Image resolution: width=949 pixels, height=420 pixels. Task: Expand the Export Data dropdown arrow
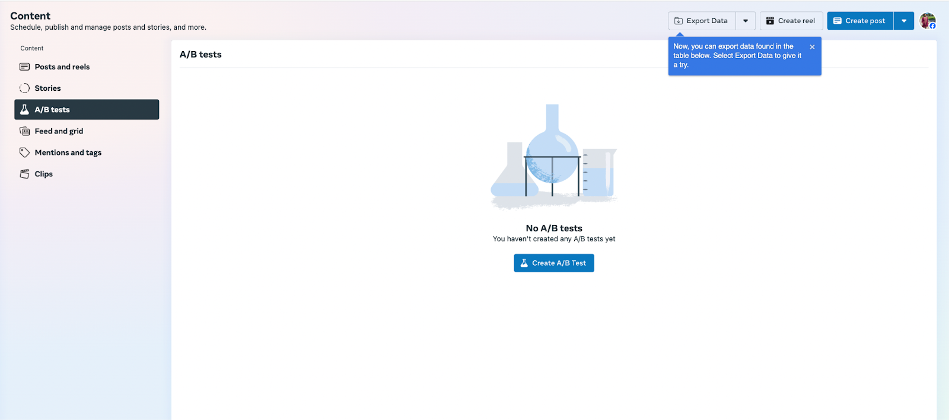click(746, 21)
